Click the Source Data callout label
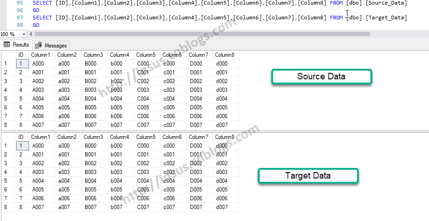 [321, 77]
